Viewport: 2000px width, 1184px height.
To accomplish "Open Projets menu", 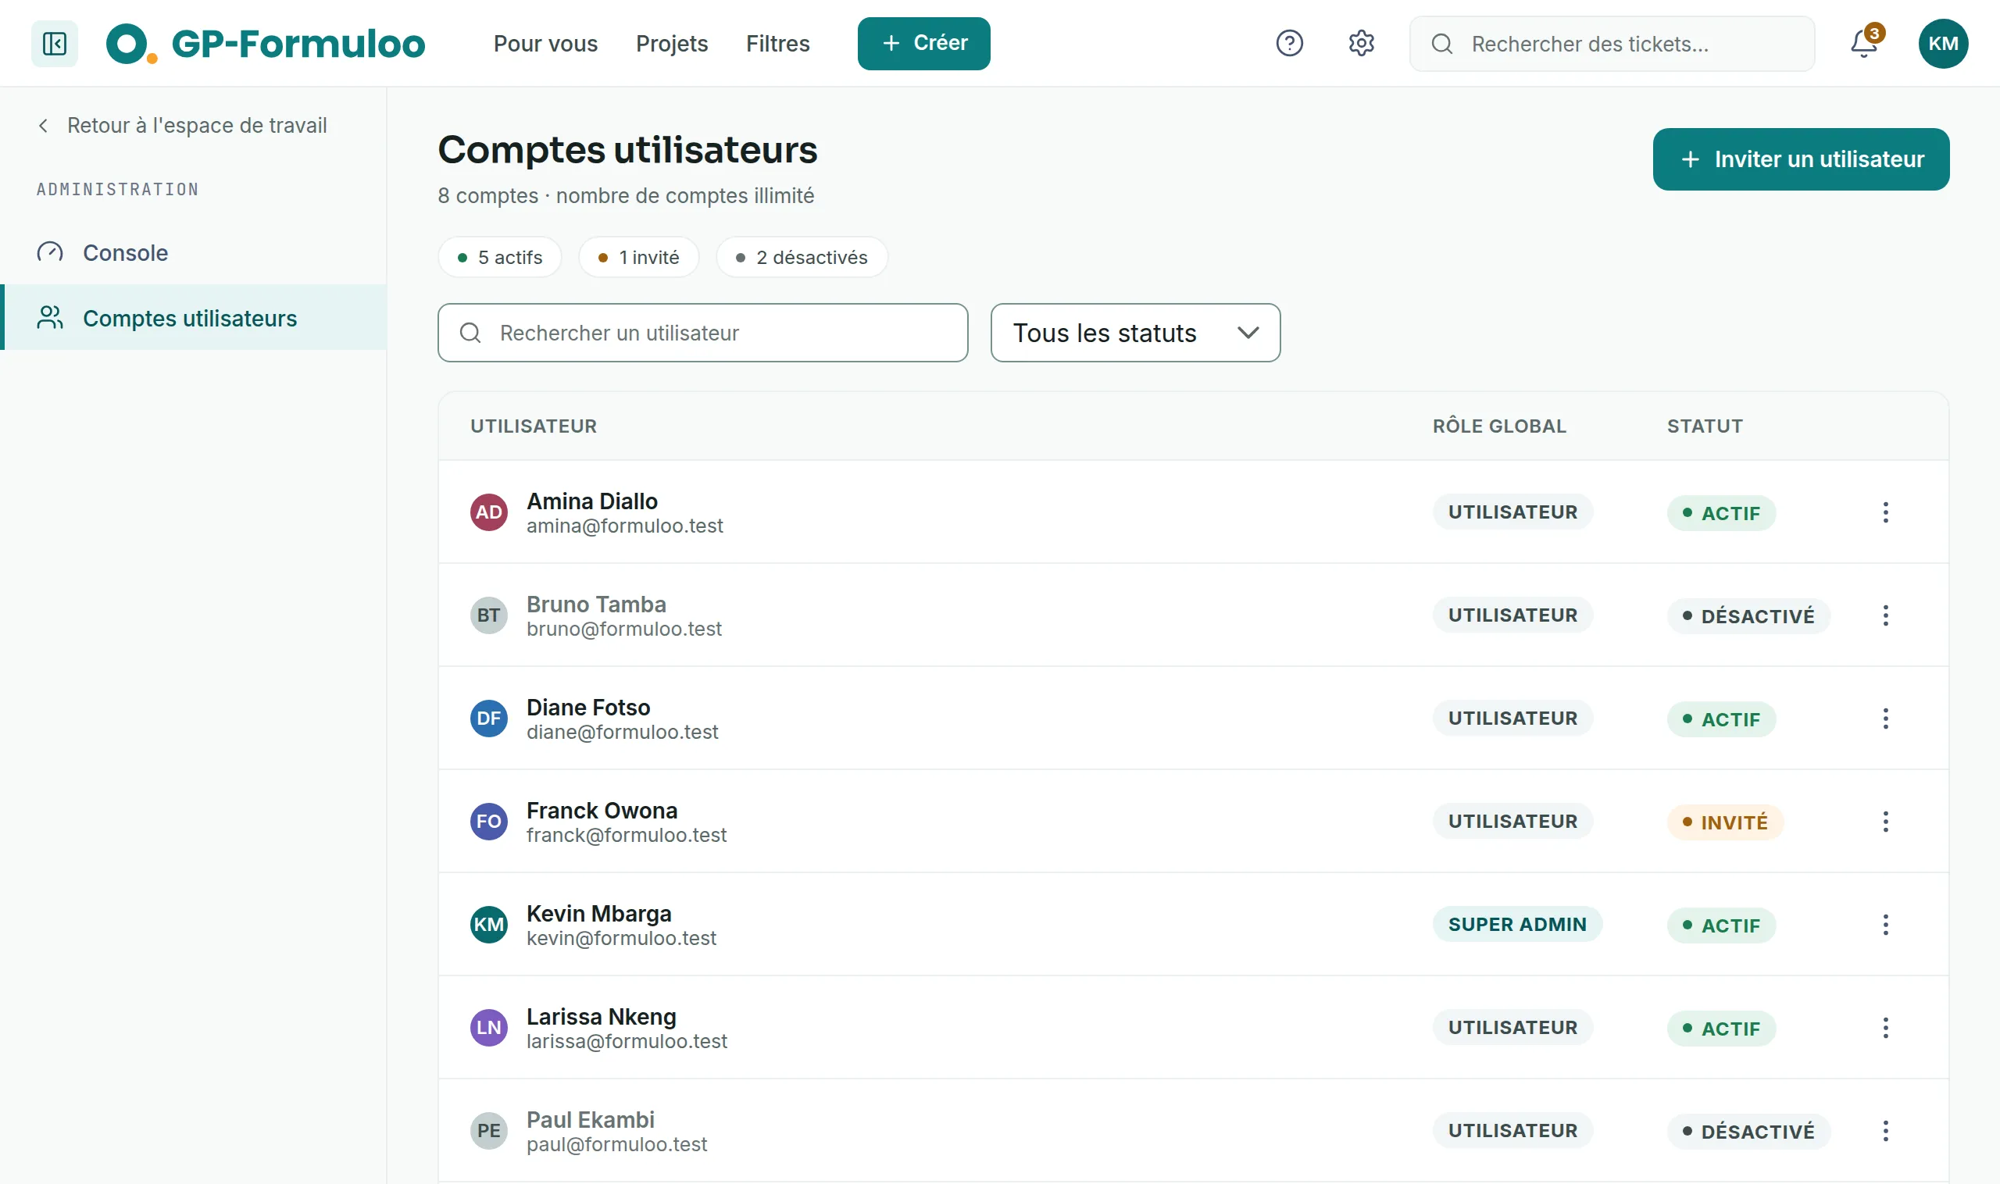I will point(671,43).
